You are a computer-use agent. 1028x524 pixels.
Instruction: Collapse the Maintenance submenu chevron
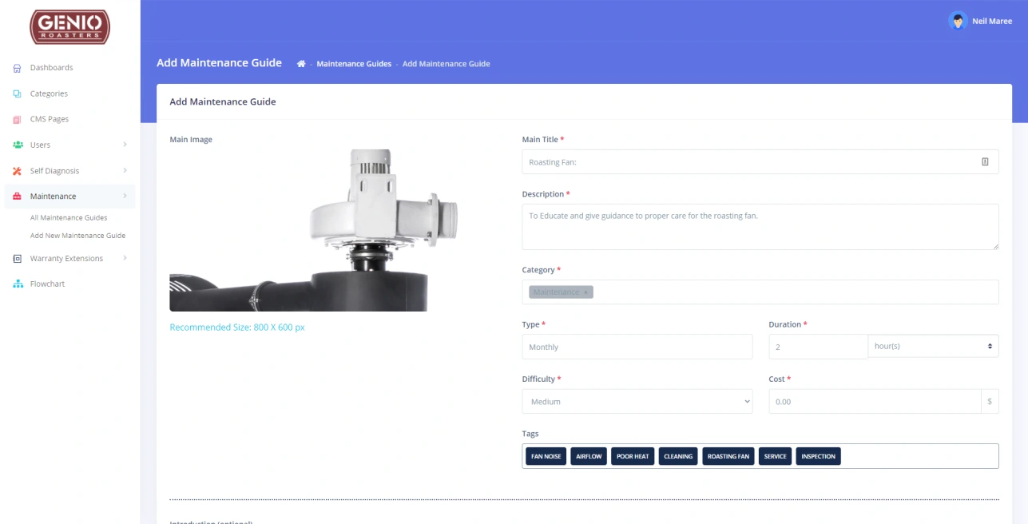[125, 196]
